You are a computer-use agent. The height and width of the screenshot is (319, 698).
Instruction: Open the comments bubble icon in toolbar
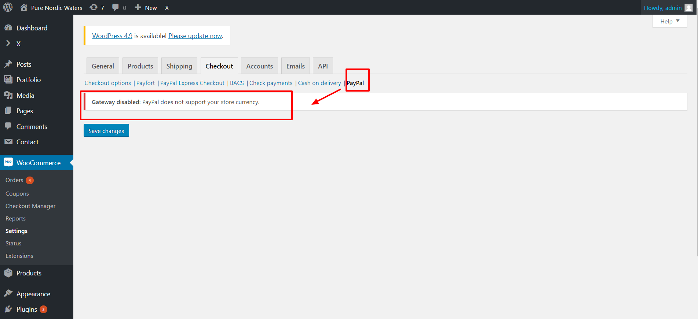116,7
